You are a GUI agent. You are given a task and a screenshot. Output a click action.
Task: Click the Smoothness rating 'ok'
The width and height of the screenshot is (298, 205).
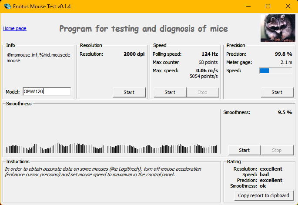pyautogui.click(x=263, y=186)
